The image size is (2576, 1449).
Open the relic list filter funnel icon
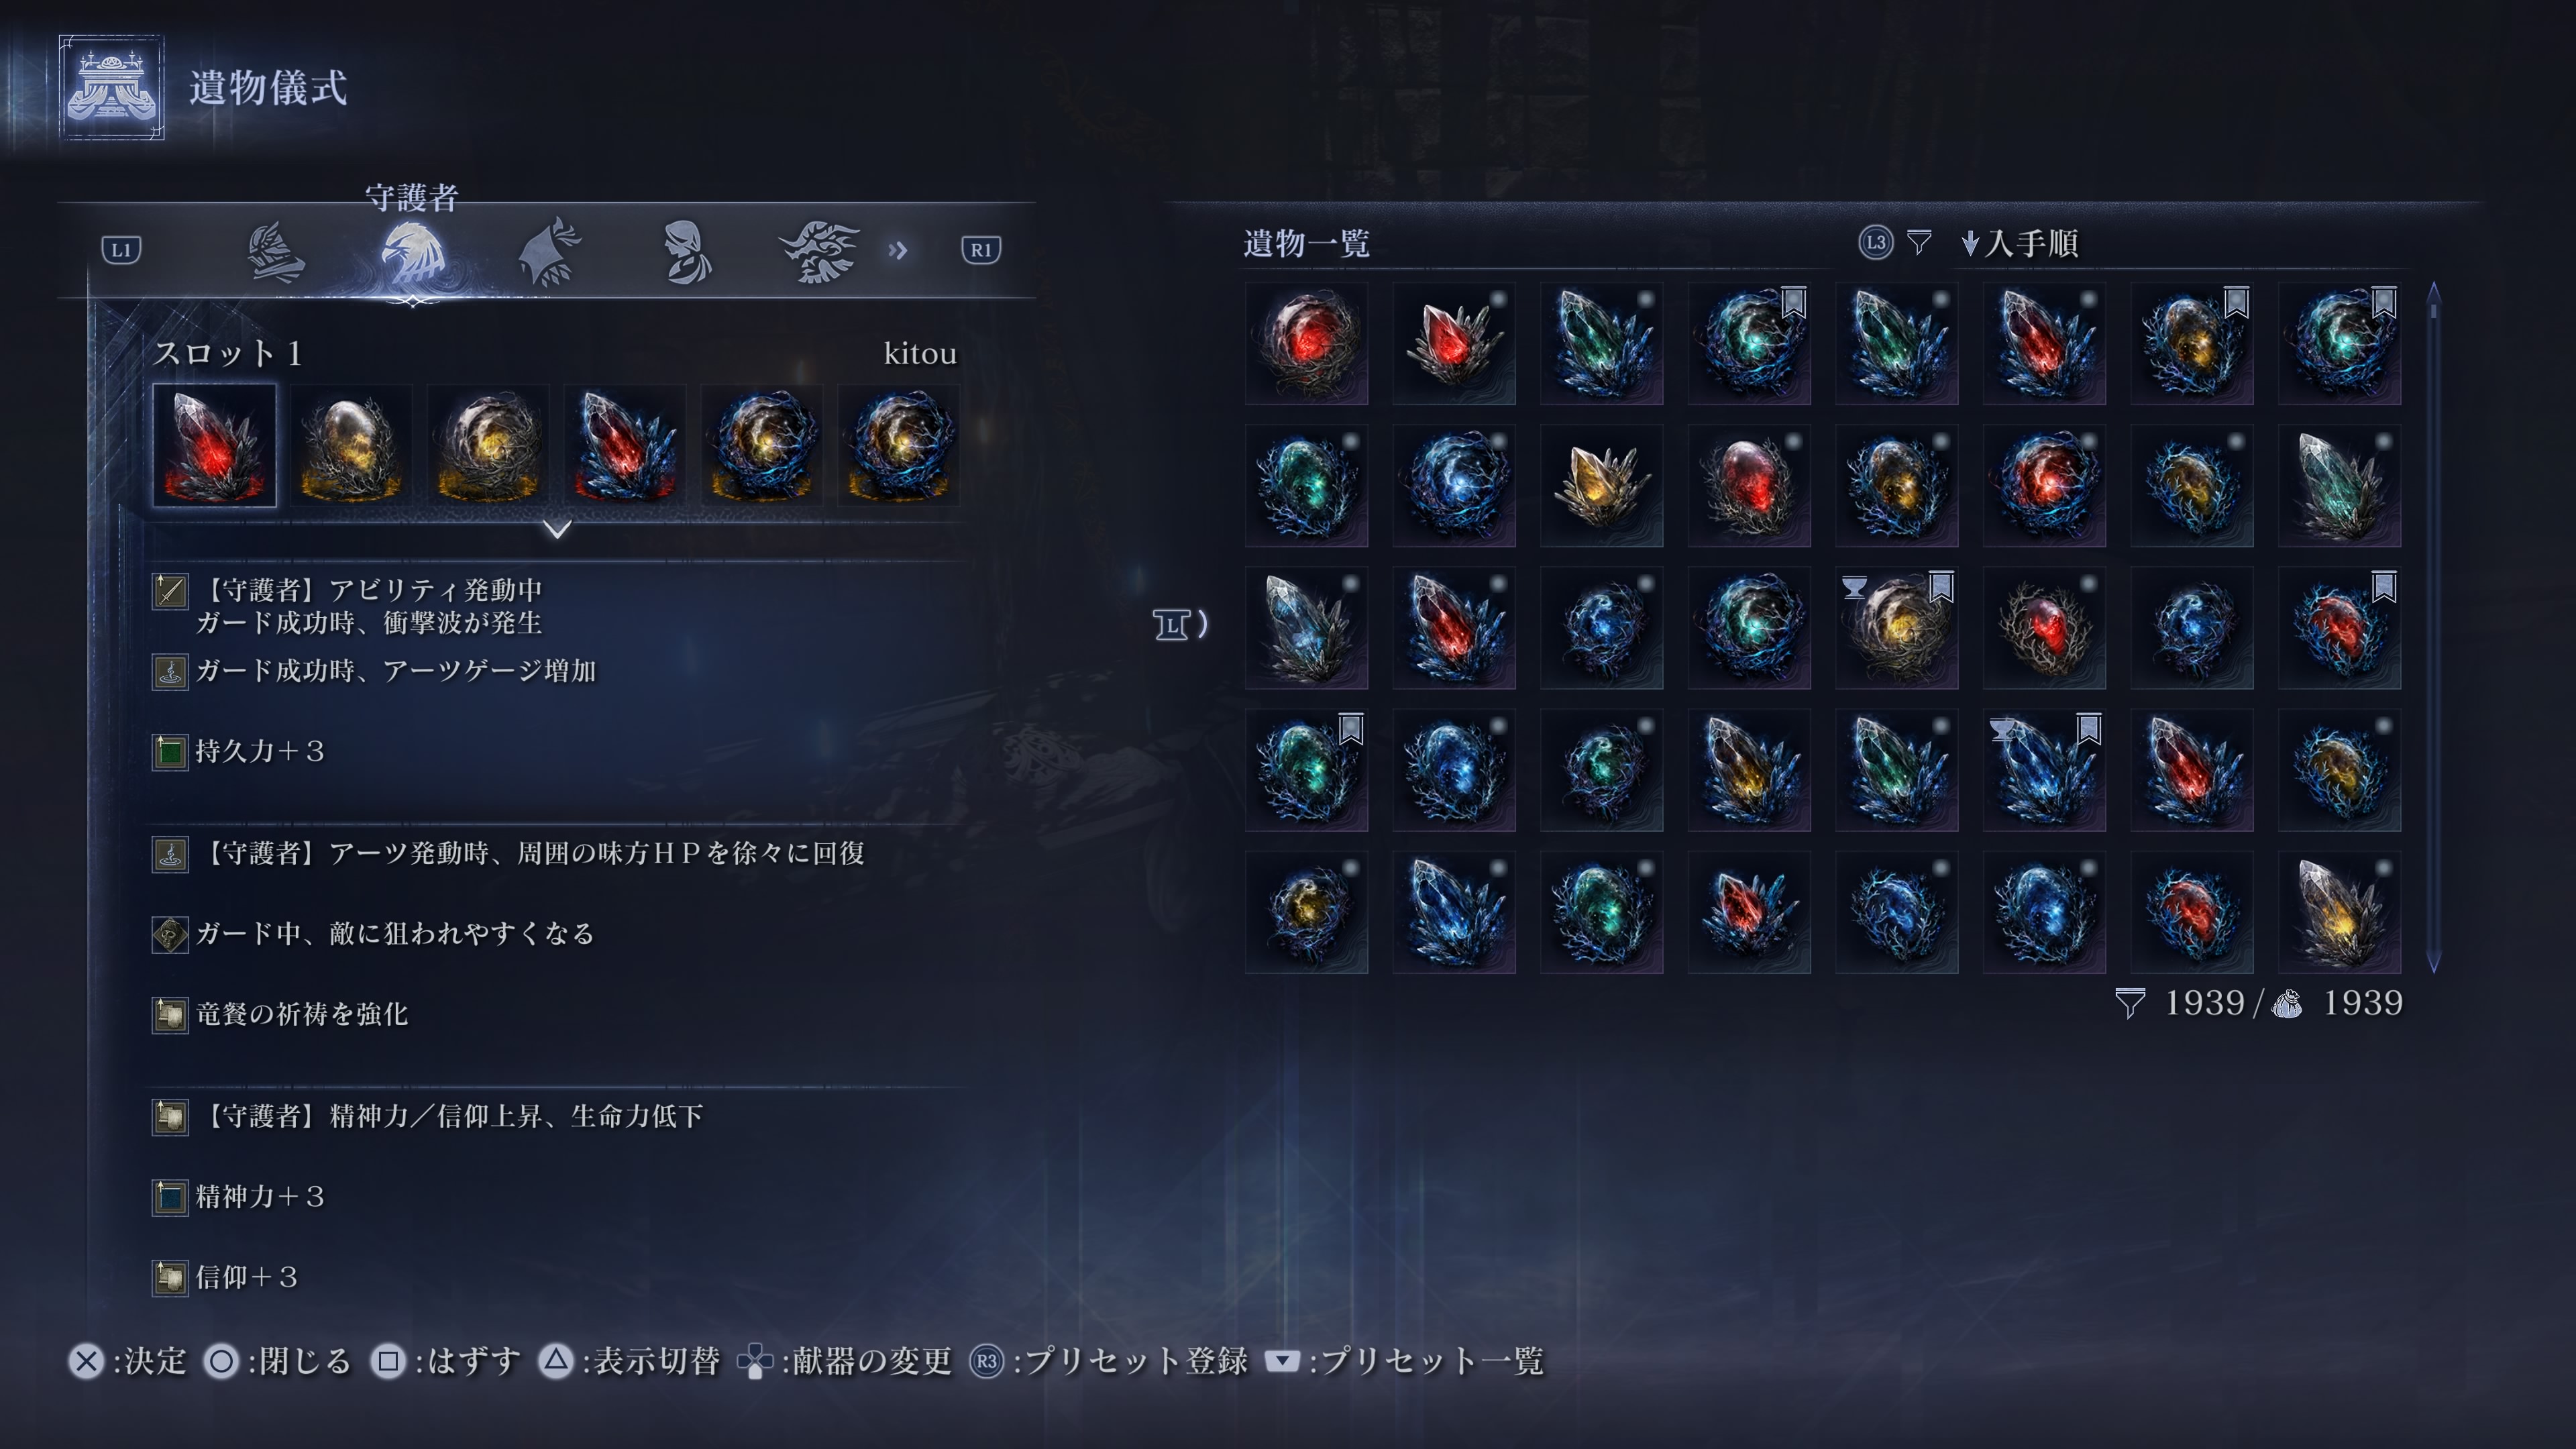pyautogui.click(x=1918, y=243)
